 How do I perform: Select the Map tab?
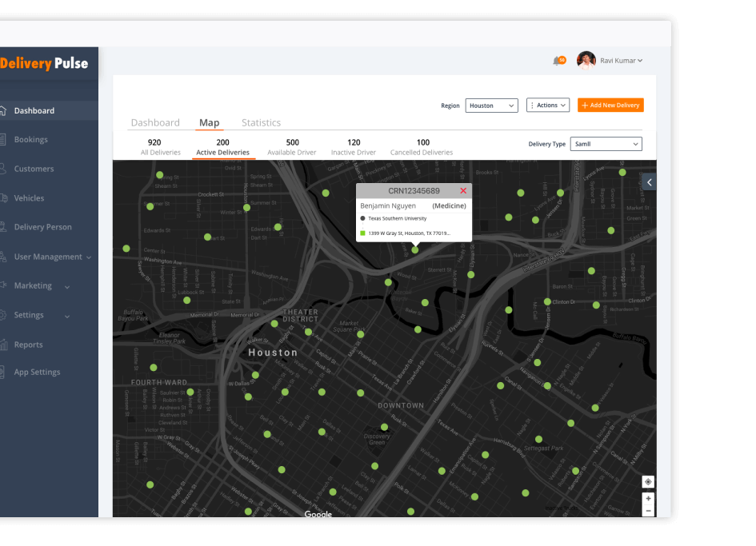coord(210,122)
